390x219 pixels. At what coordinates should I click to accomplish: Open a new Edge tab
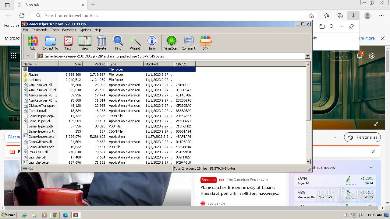(93, 5)
